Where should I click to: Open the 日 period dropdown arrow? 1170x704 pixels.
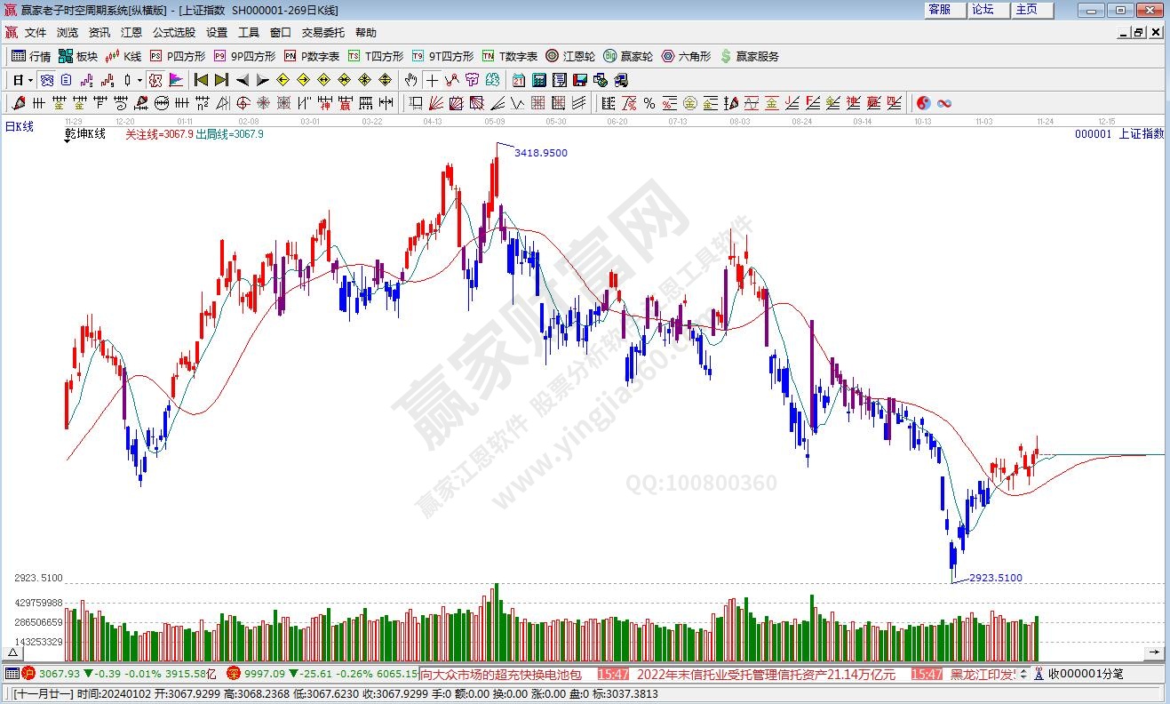point(30,80)
